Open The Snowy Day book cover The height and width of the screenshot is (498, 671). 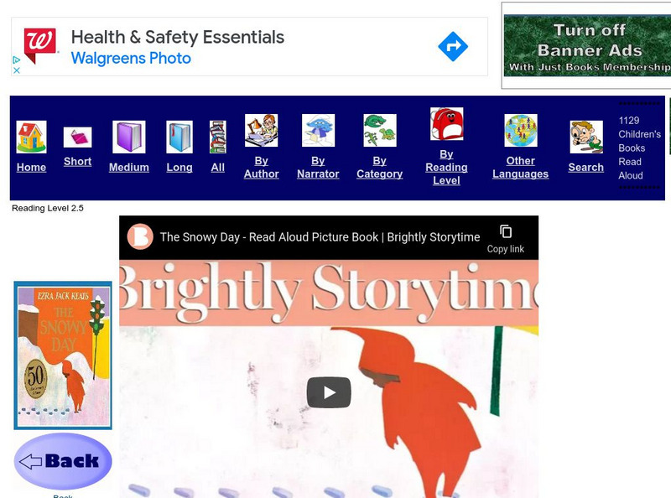(63, 355)
